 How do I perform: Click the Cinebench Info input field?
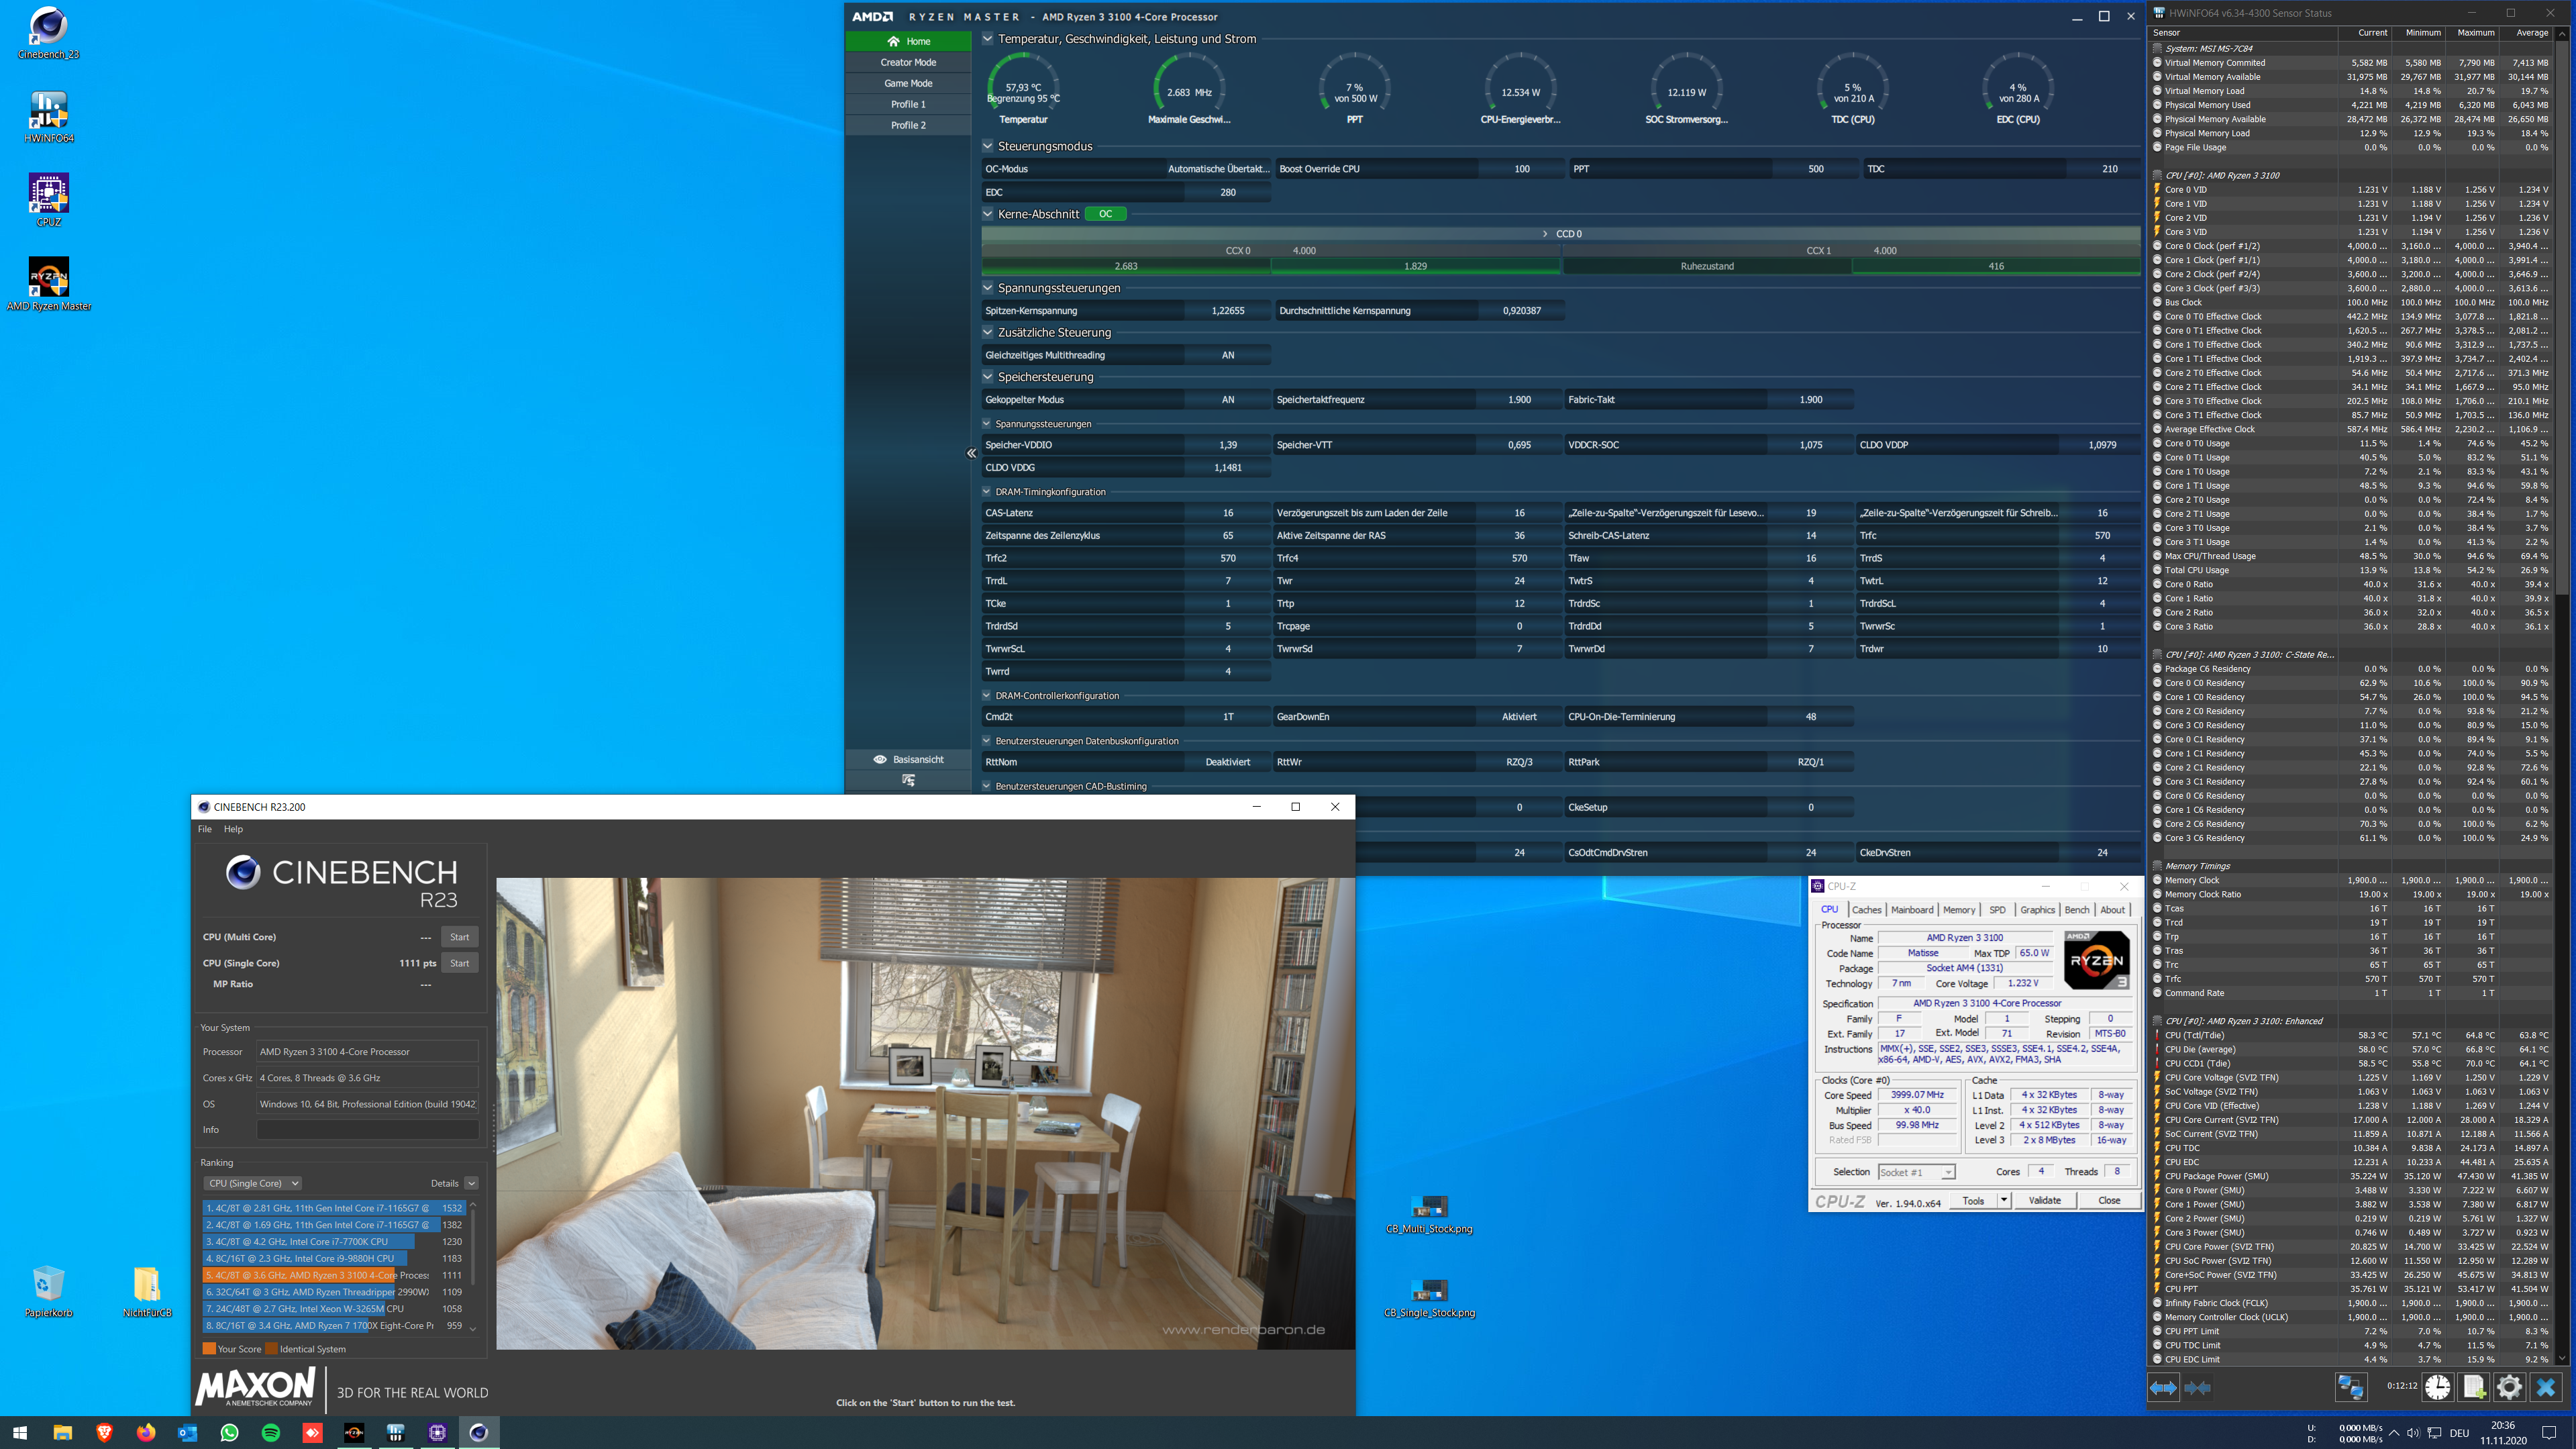pyautogui.click(x=367, y=1129)
